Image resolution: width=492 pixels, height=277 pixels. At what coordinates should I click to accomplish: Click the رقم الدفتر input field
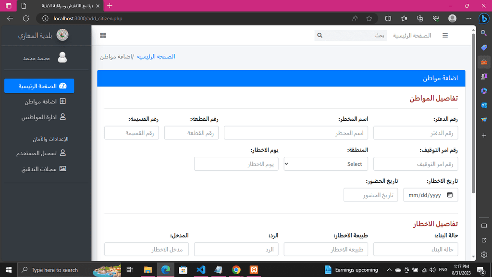pyautogui.click(x=416, y=133)
